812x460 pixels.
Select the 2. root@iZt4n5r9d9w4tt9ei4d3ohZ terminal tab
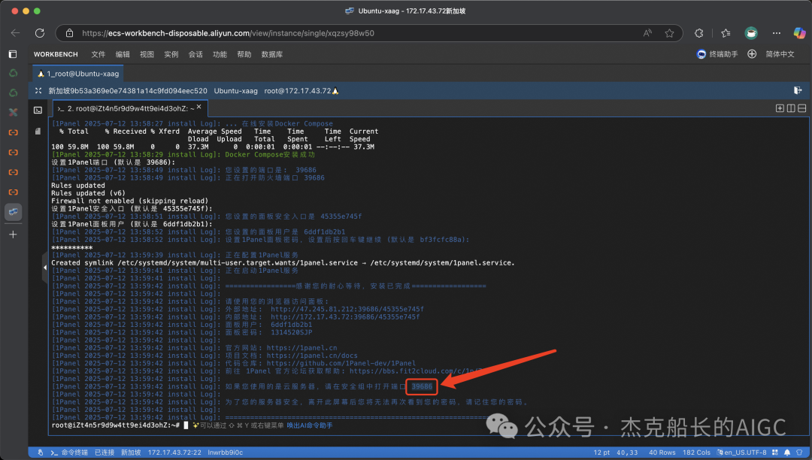pos(130,109)
